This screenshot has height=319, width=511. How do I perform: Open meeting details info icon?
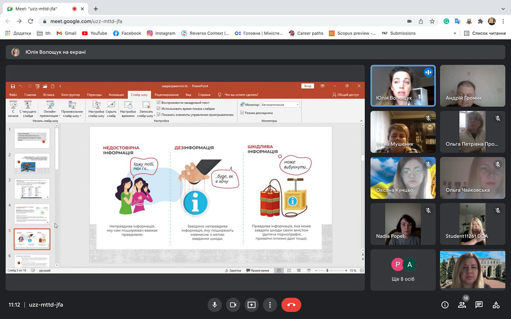coord(445,305)
